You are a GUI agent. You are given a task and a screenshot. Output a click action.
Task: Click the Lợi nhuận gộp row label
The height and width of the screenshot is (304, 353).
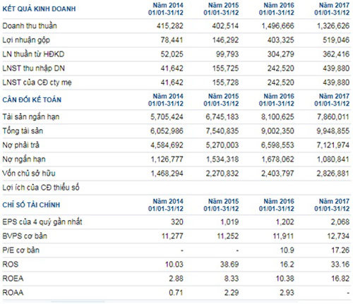coord(26,40)
